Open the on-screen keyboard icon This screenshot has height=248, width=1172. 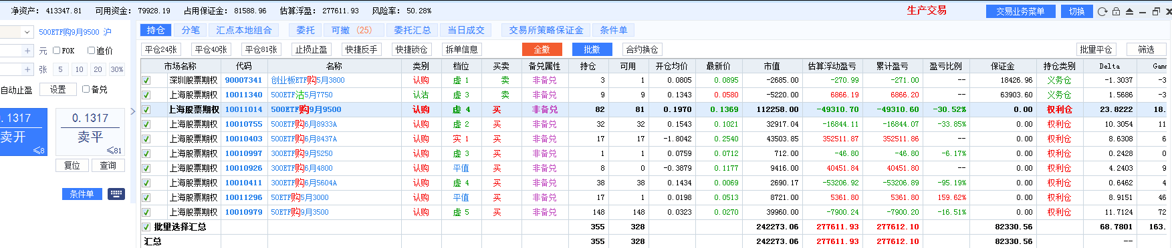[x=116, y=194]
